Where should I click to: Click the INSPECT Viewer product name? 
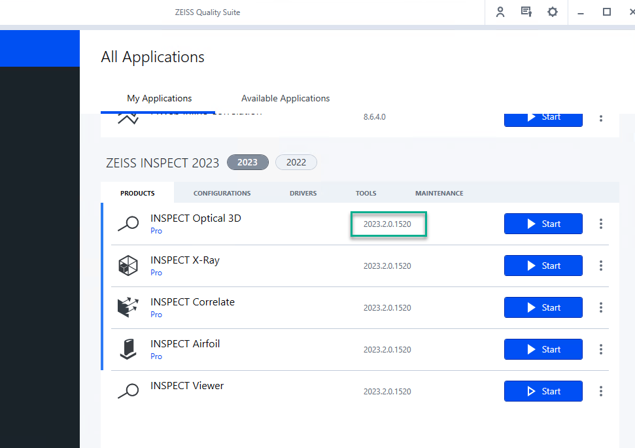pos(186,386)
